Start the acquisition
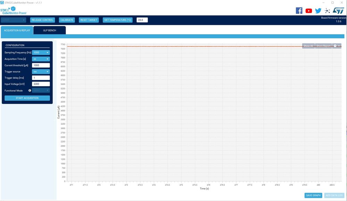This screenshot has height=201, width=347. click(27, 98)
